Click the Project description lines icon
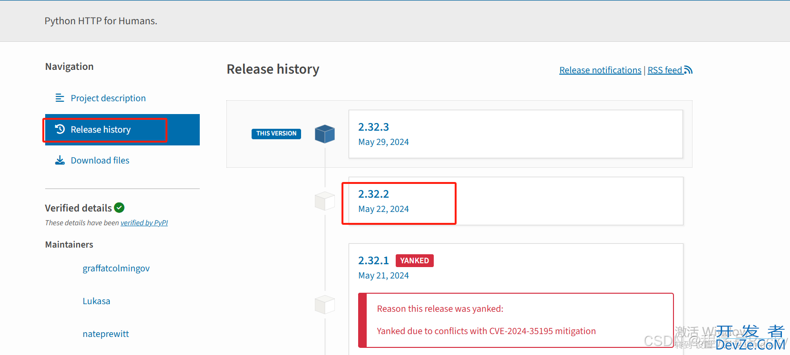 [x=60, y=98]
